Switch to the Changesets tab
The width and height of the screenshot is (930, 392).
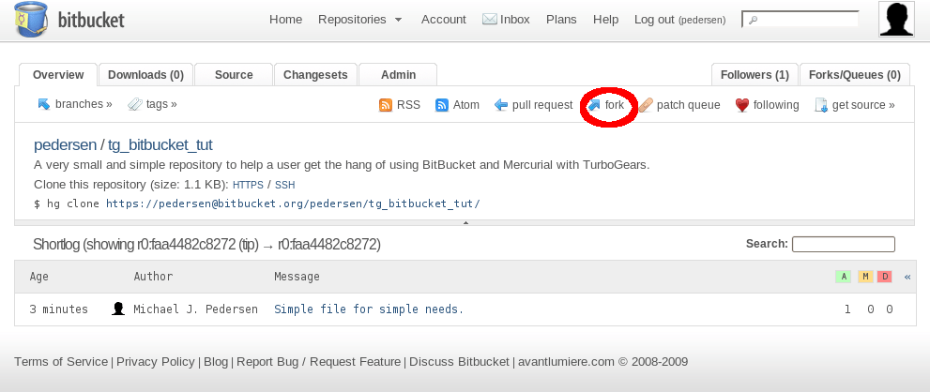315,75
